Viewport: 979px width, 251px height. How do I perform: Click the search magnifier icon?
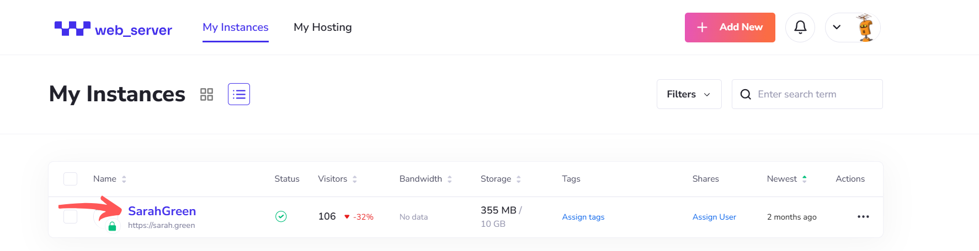tap(746, 94)
